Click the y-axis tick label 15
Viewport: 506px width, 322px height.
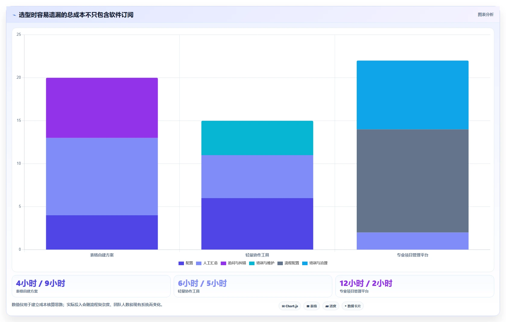pos(19,121)
